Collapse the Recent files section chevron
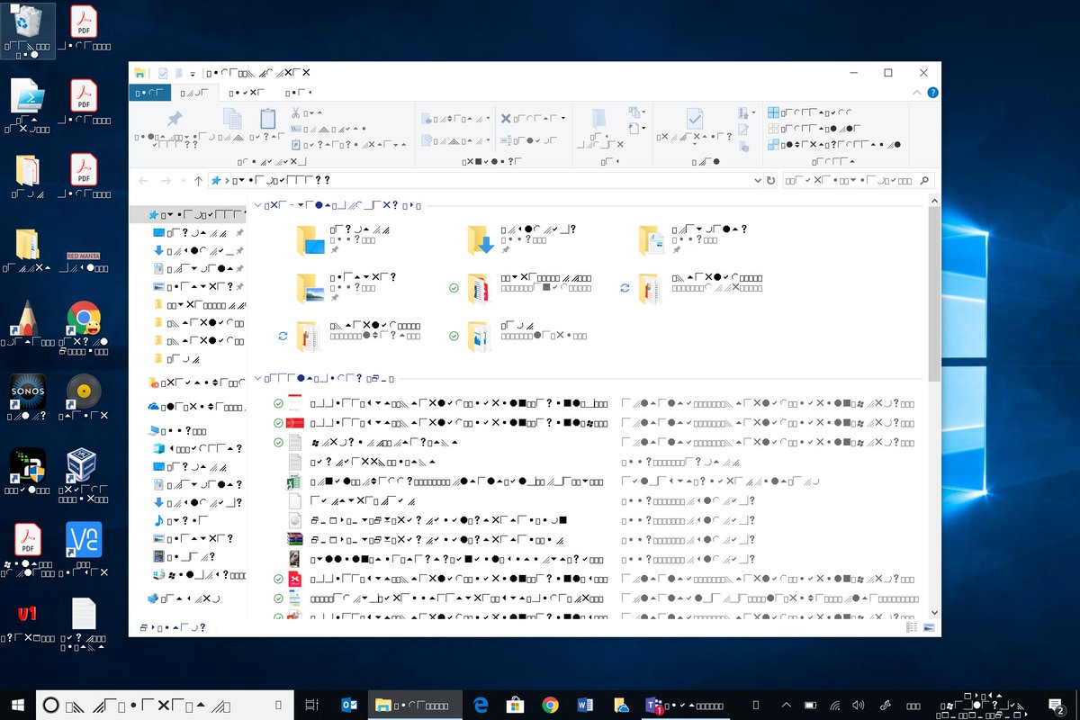The image size is (1080, 720). pos(258,379)
